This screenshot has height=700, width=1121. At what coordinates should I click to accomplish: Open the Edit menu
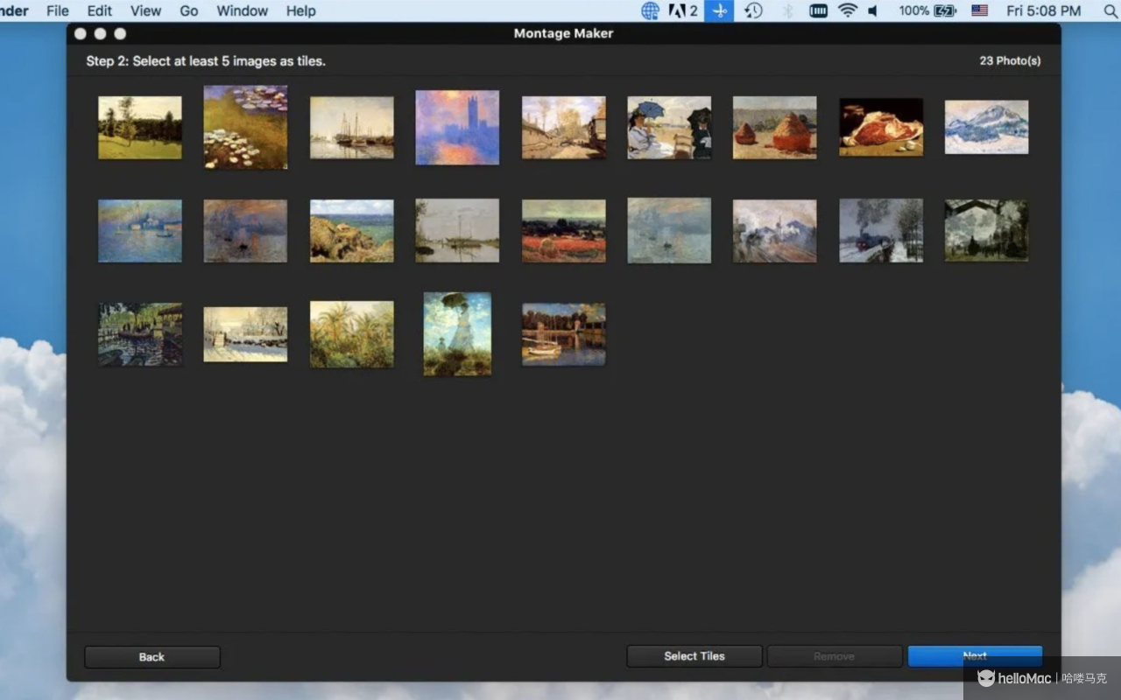pyautogui.click(x=99, y=10)
